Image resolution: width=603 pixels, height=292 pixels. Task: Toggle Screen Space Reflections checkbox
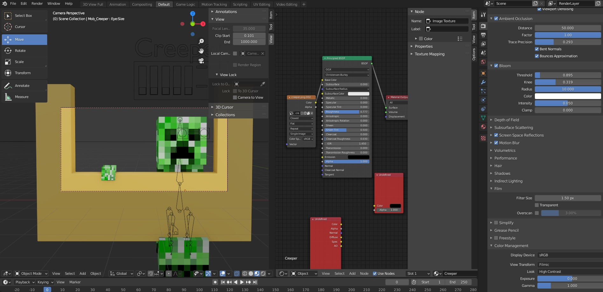496,135
